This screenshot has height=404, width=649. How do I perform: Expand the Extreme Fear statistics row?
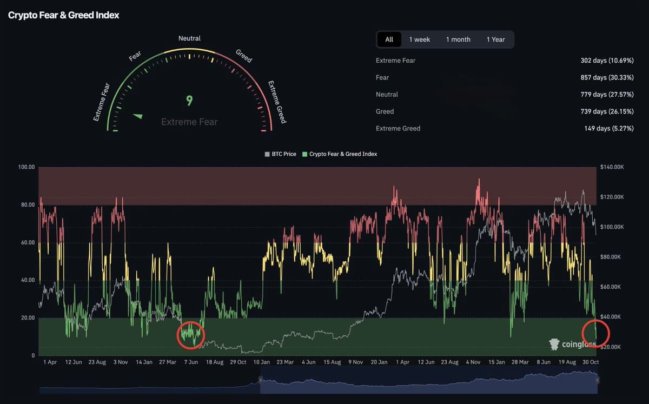pyautogui.click(x=503, y=61)
